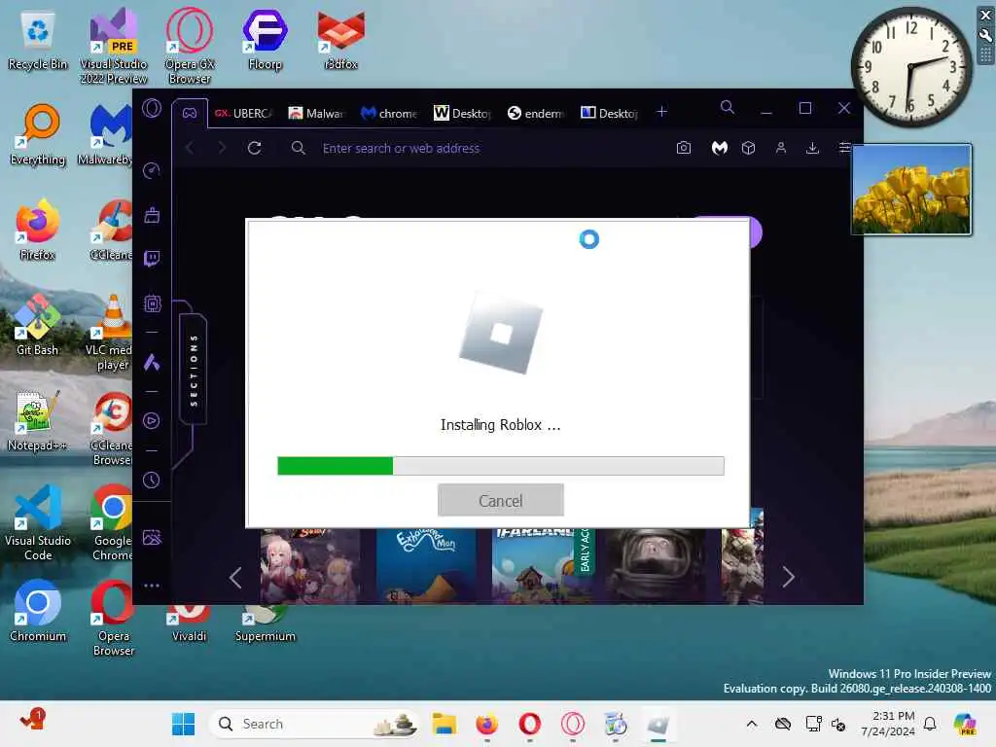Image resolution: width=996 pixels, height=747 pixels.
Task: Select Vivaldi desktop shortcut
Action: click(x=190, y=624)
